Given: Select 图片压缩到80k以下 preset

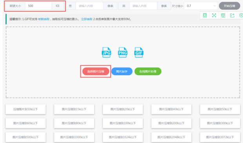Looking at the screenshot, I should tap(74, 123).
